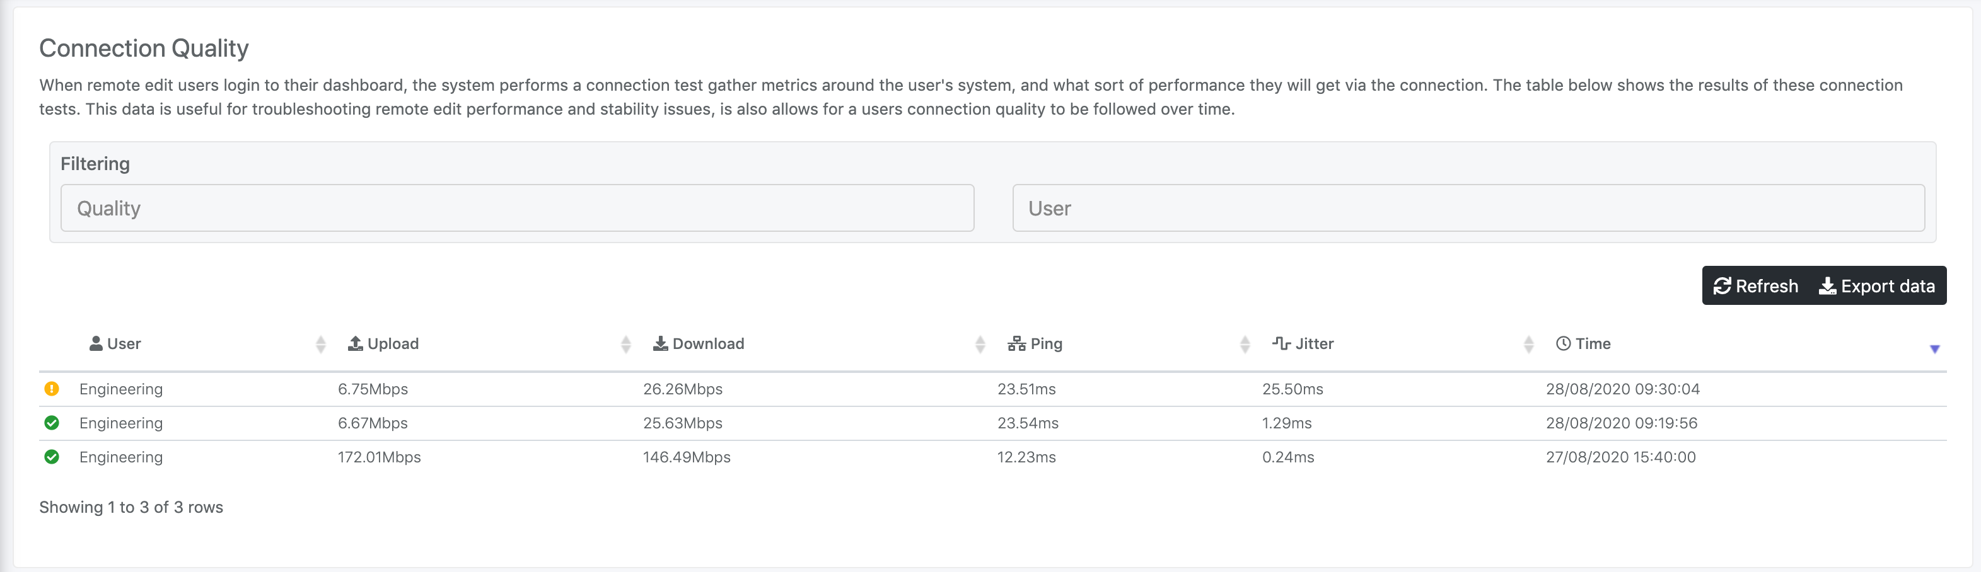Click the clock icon beside Time

[x=1564, y=344]
